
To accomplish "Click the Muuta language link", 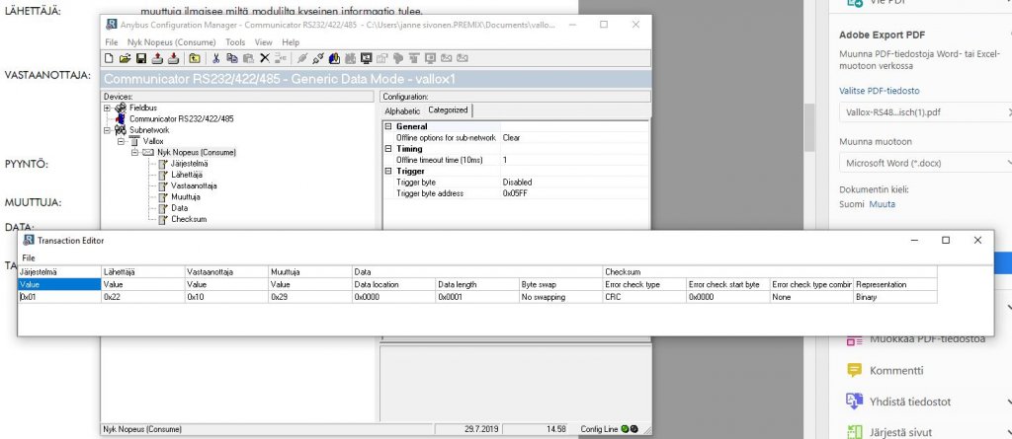I will 882,204.
